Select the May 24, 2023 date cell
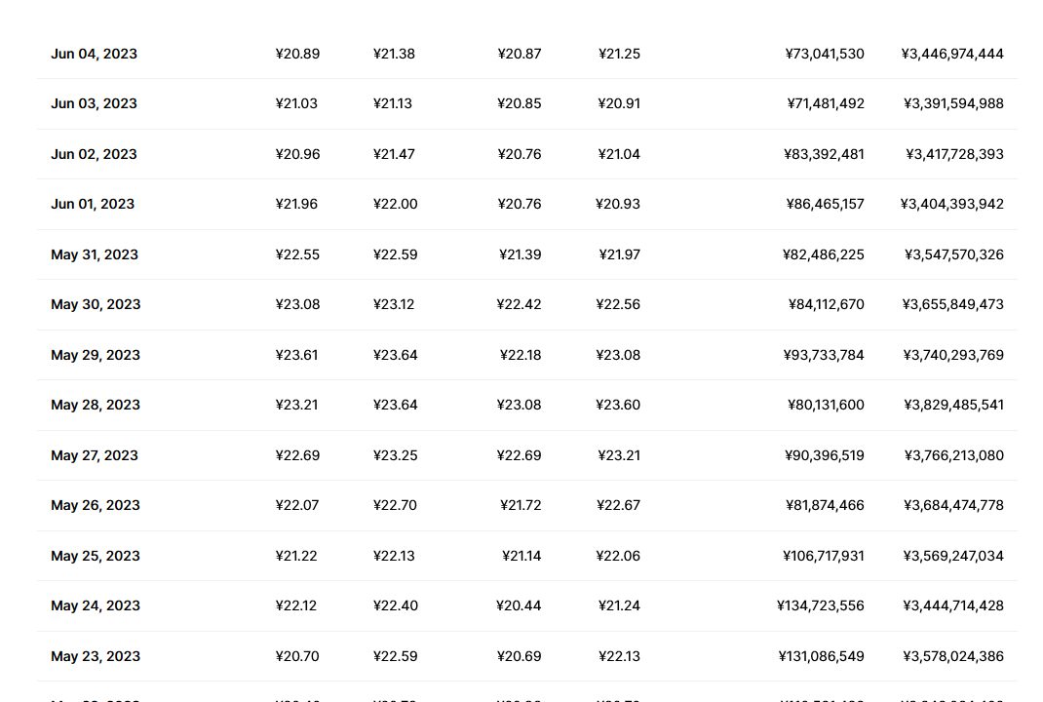The image size is (1043, 702). [x=96, y=605]
